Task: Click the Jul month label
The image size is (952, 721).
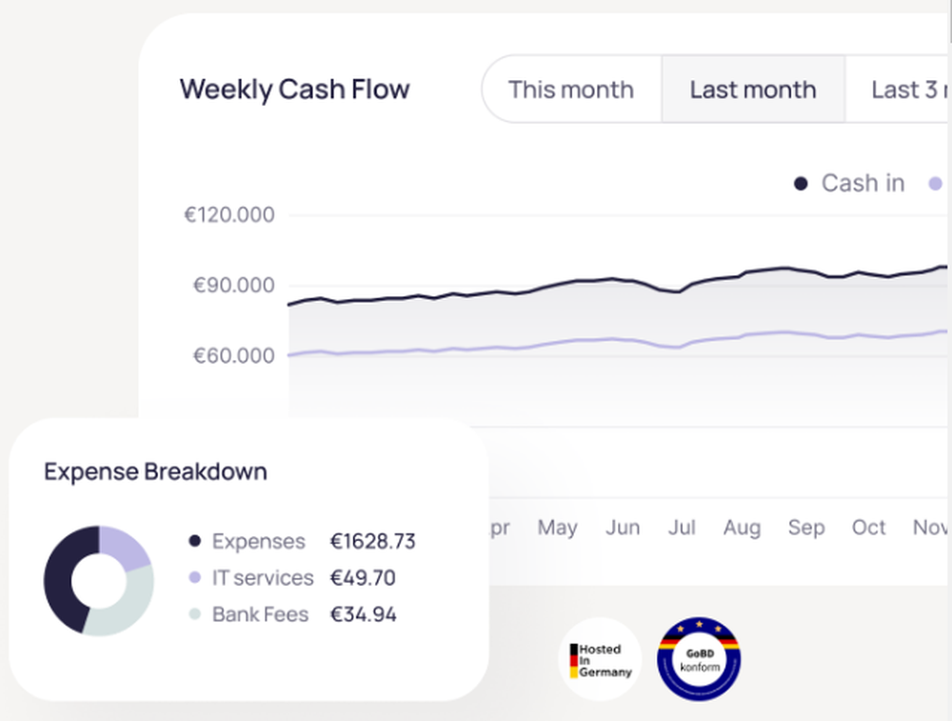Action: (x=682, y=528)
